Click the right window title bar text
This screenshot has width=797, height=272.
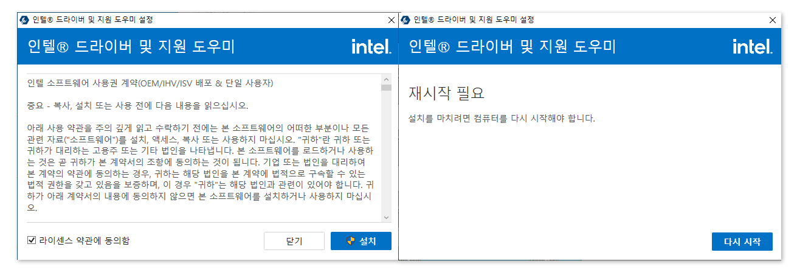(474, 19)
